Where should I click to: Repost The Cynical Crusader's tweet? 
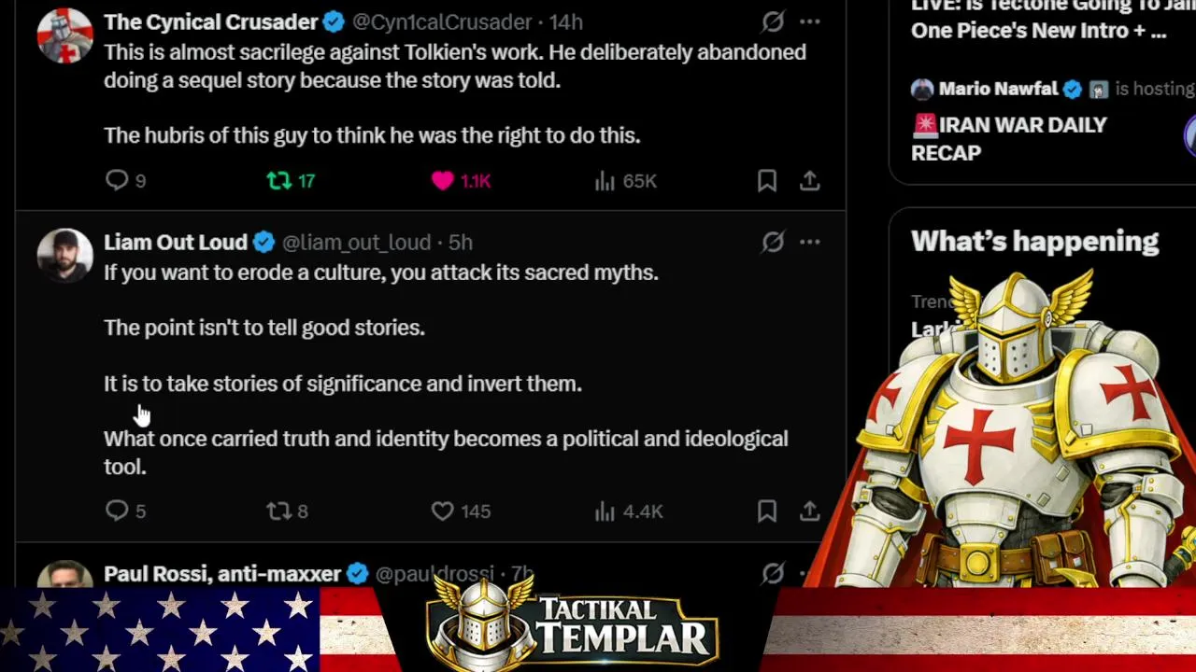click(x=279, y=180)
